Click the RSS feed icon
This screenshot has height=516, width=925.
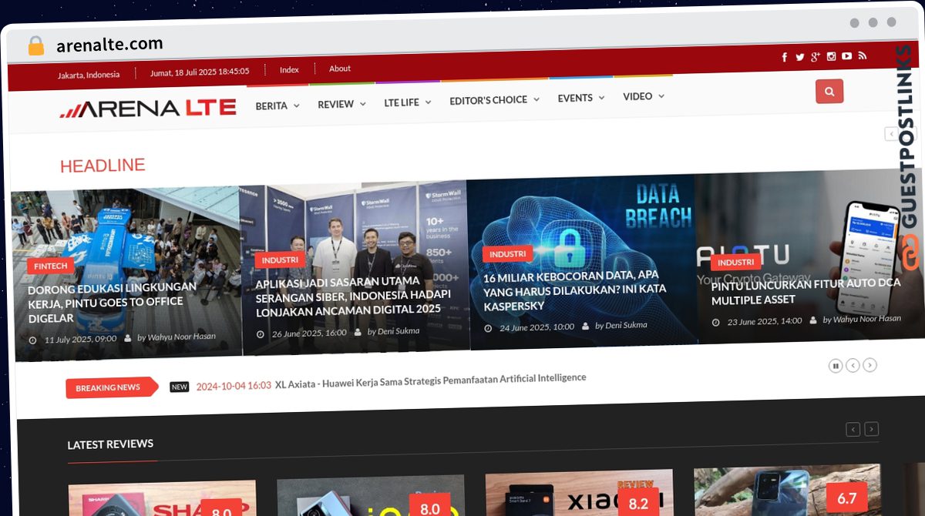tap(863, 55)
